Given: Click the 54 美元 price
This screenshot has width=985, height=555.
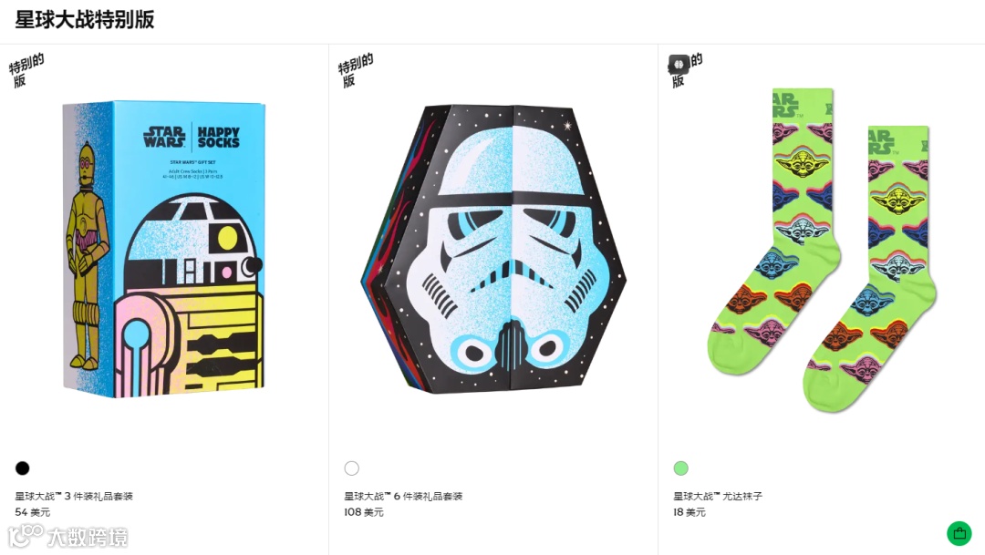Looking at the screenshot, I should pyautogui.click(x=33, y=512).
